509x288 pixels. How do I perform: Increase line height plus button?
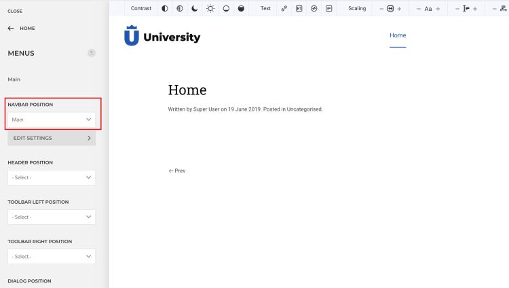pos(475,9)
